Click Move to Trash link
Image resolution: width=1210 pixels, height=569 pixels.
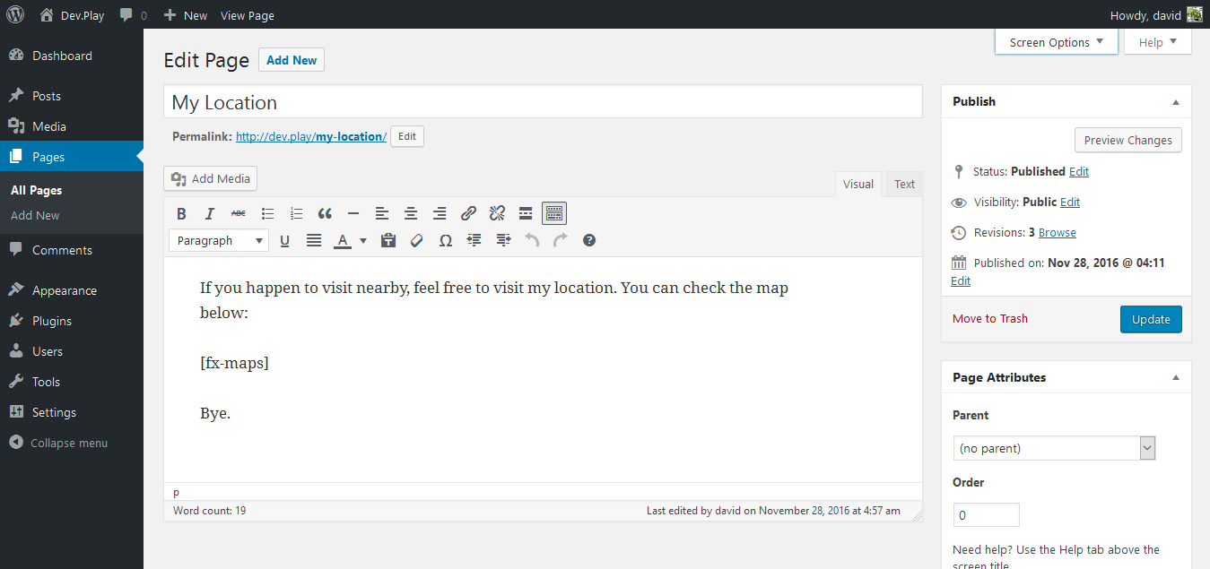coord(990,318)
